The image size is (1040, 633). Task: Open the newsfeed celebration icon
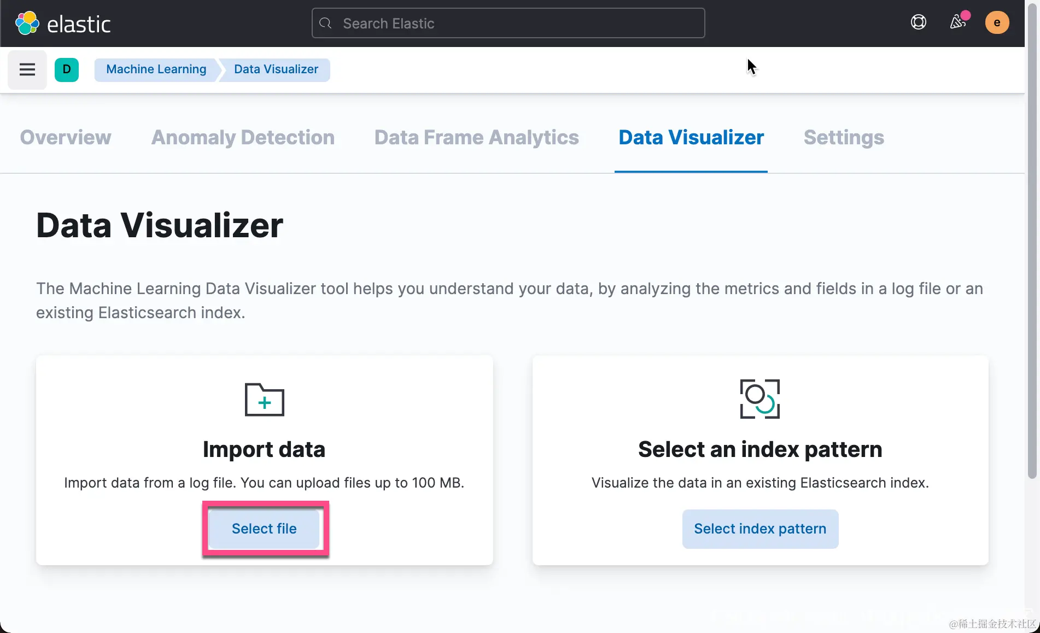point(958,22)
